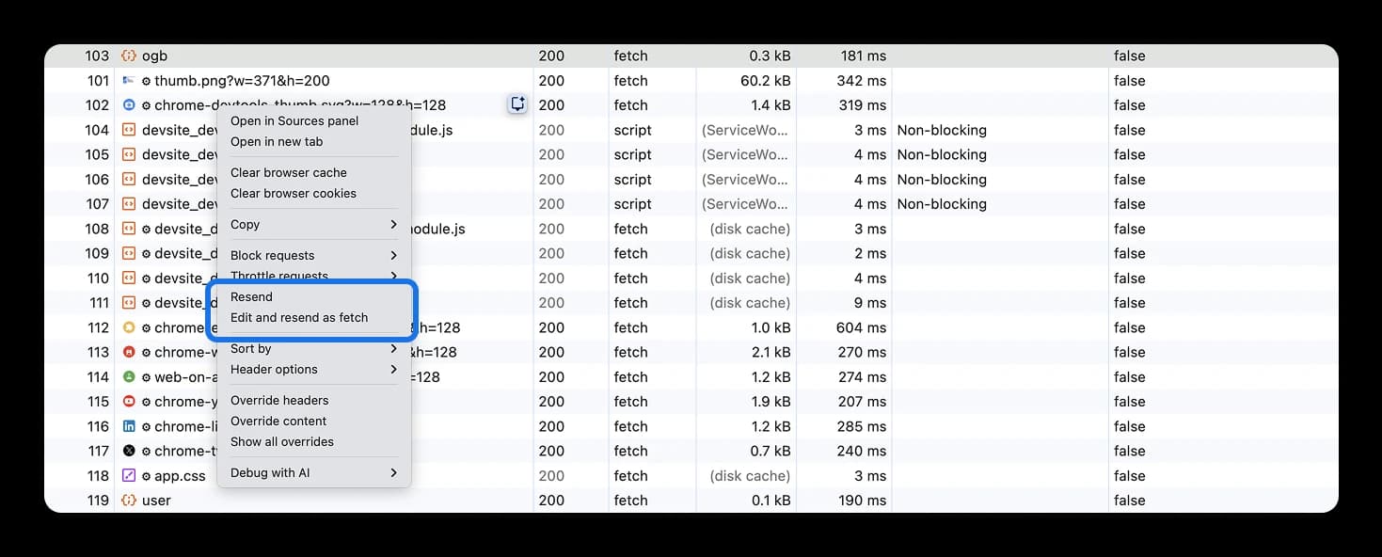1382x557 pixels.
Task: Select Resend from context menu
Action: tap(251, 296)
